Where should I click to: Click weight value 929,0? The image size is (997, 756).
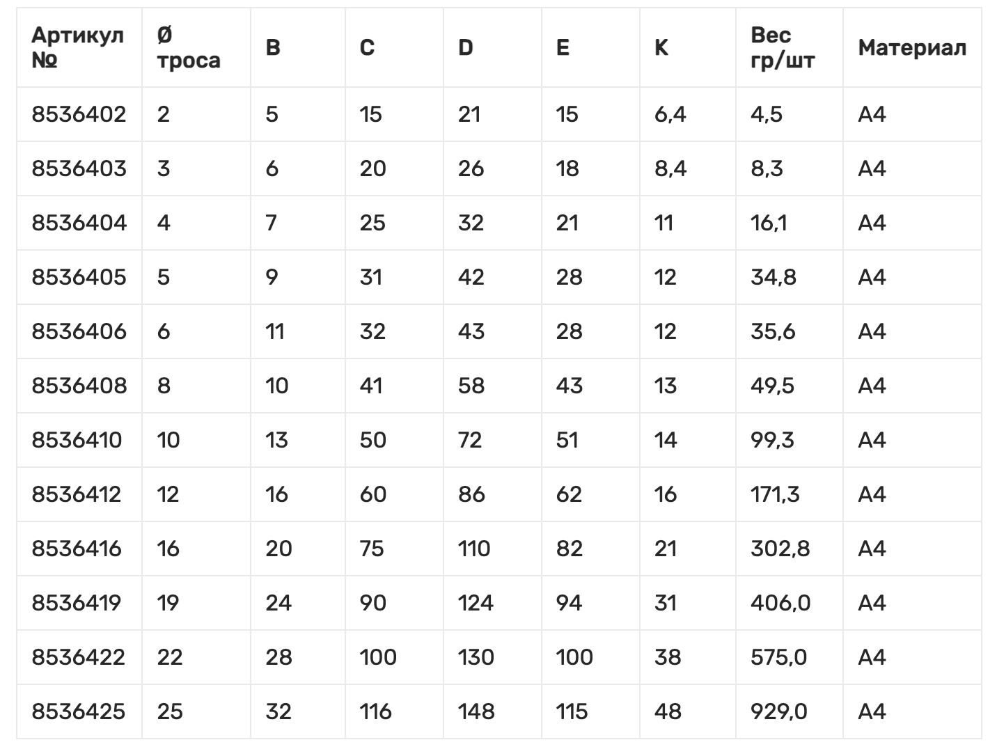coord(778,711)
